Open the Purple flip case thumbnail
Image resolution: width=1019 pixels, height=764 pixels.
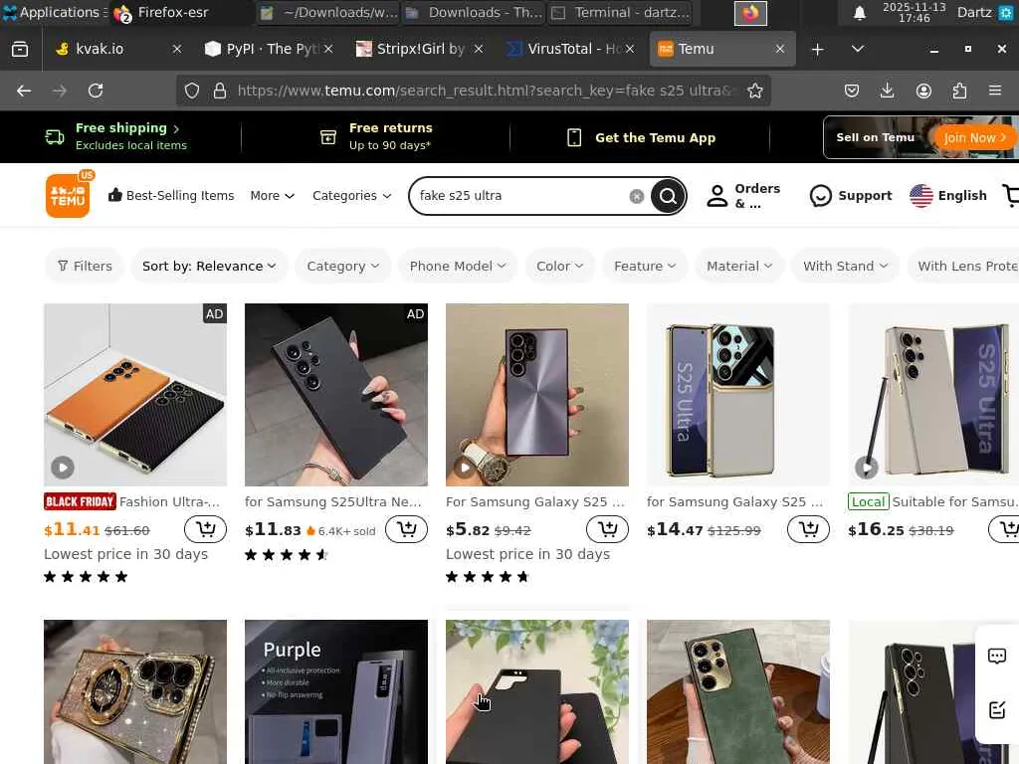pos(336,692)
